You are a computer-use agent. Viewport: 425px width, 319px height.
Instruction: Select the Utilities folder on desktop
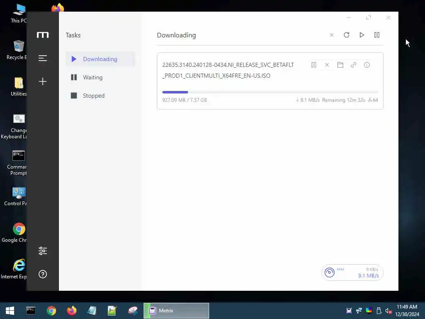pos(18,86)
